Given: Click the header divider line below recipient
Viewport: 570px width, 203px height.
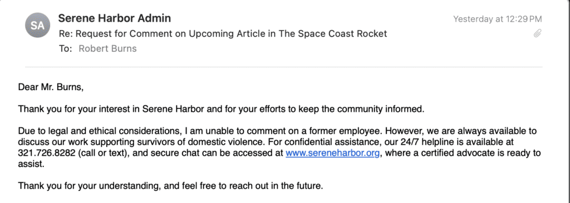Looking at the screenshot, I should 283,67.
